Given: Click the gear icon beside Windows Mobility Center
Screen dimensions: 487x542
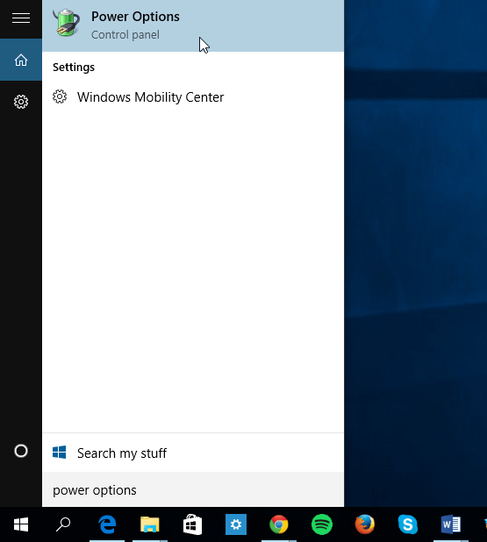Looking at the screenshot, I should (60, 96).
